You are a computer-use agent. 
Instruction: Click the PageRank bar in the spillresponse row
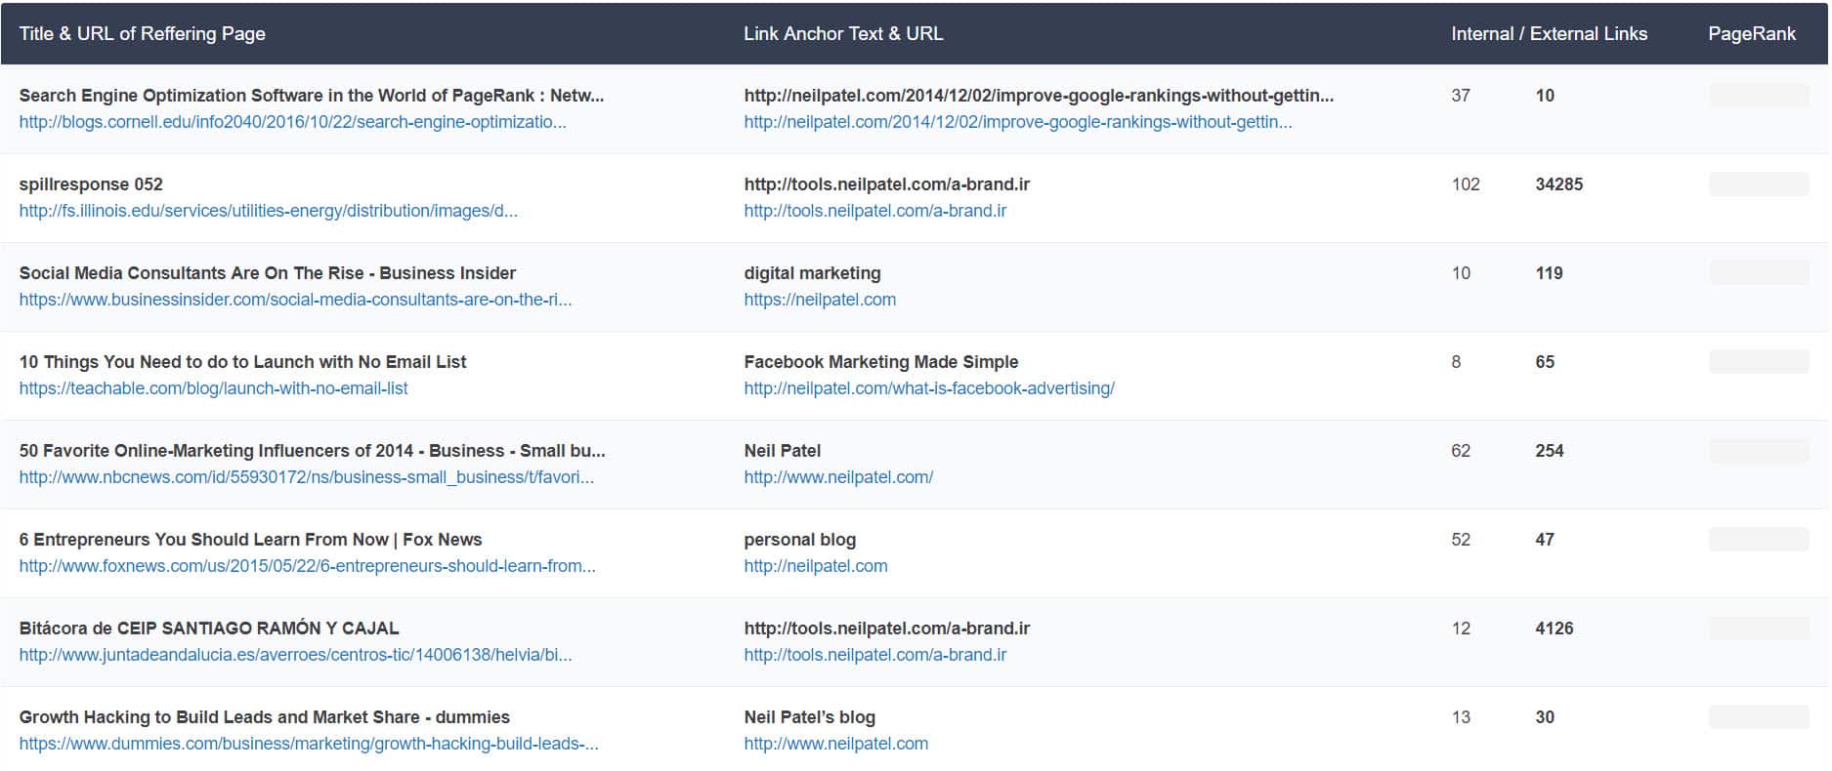(x=1759, y=184)
